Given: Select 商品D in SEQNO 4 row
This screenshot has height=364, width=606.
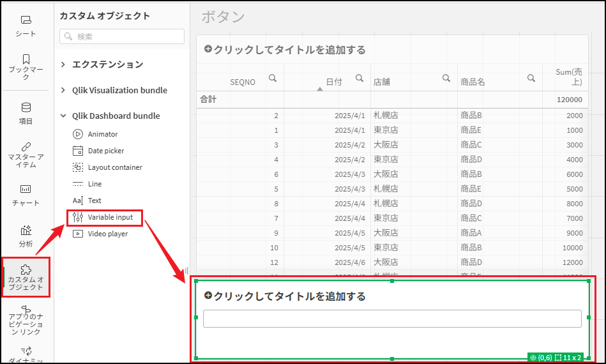Looking at the screenshot, I should point(471,160).
